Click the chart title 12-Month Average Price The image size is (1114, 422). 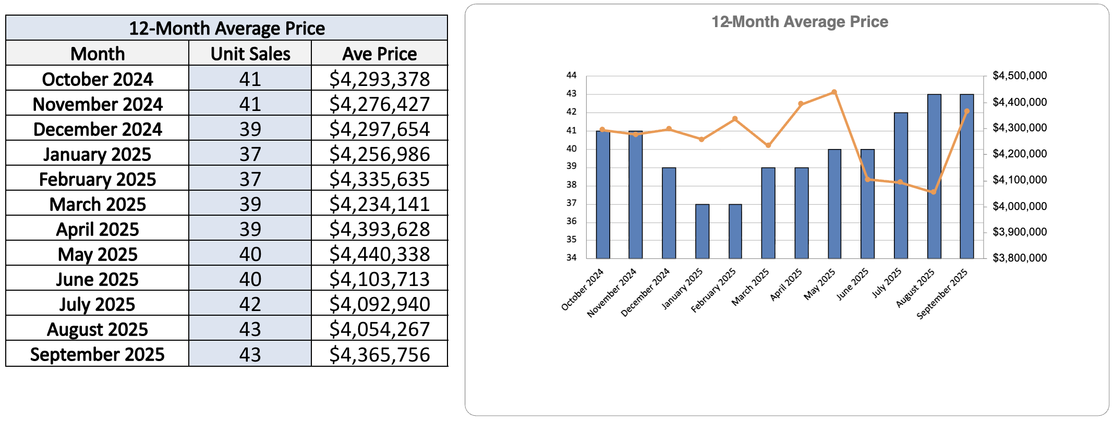[800, 22]
